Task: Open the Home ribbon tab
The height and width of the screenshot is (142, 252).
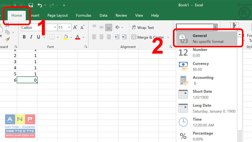Action: 17,15
